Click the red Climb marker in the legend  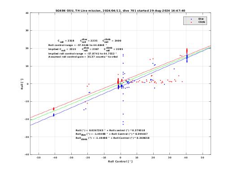click(x=191, y=22)
